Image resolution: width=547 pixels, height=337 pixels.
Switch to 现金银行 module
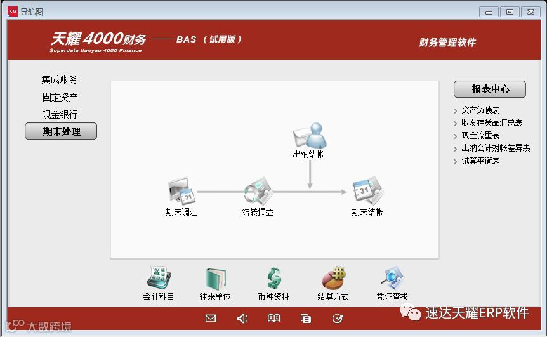(60, 114)
